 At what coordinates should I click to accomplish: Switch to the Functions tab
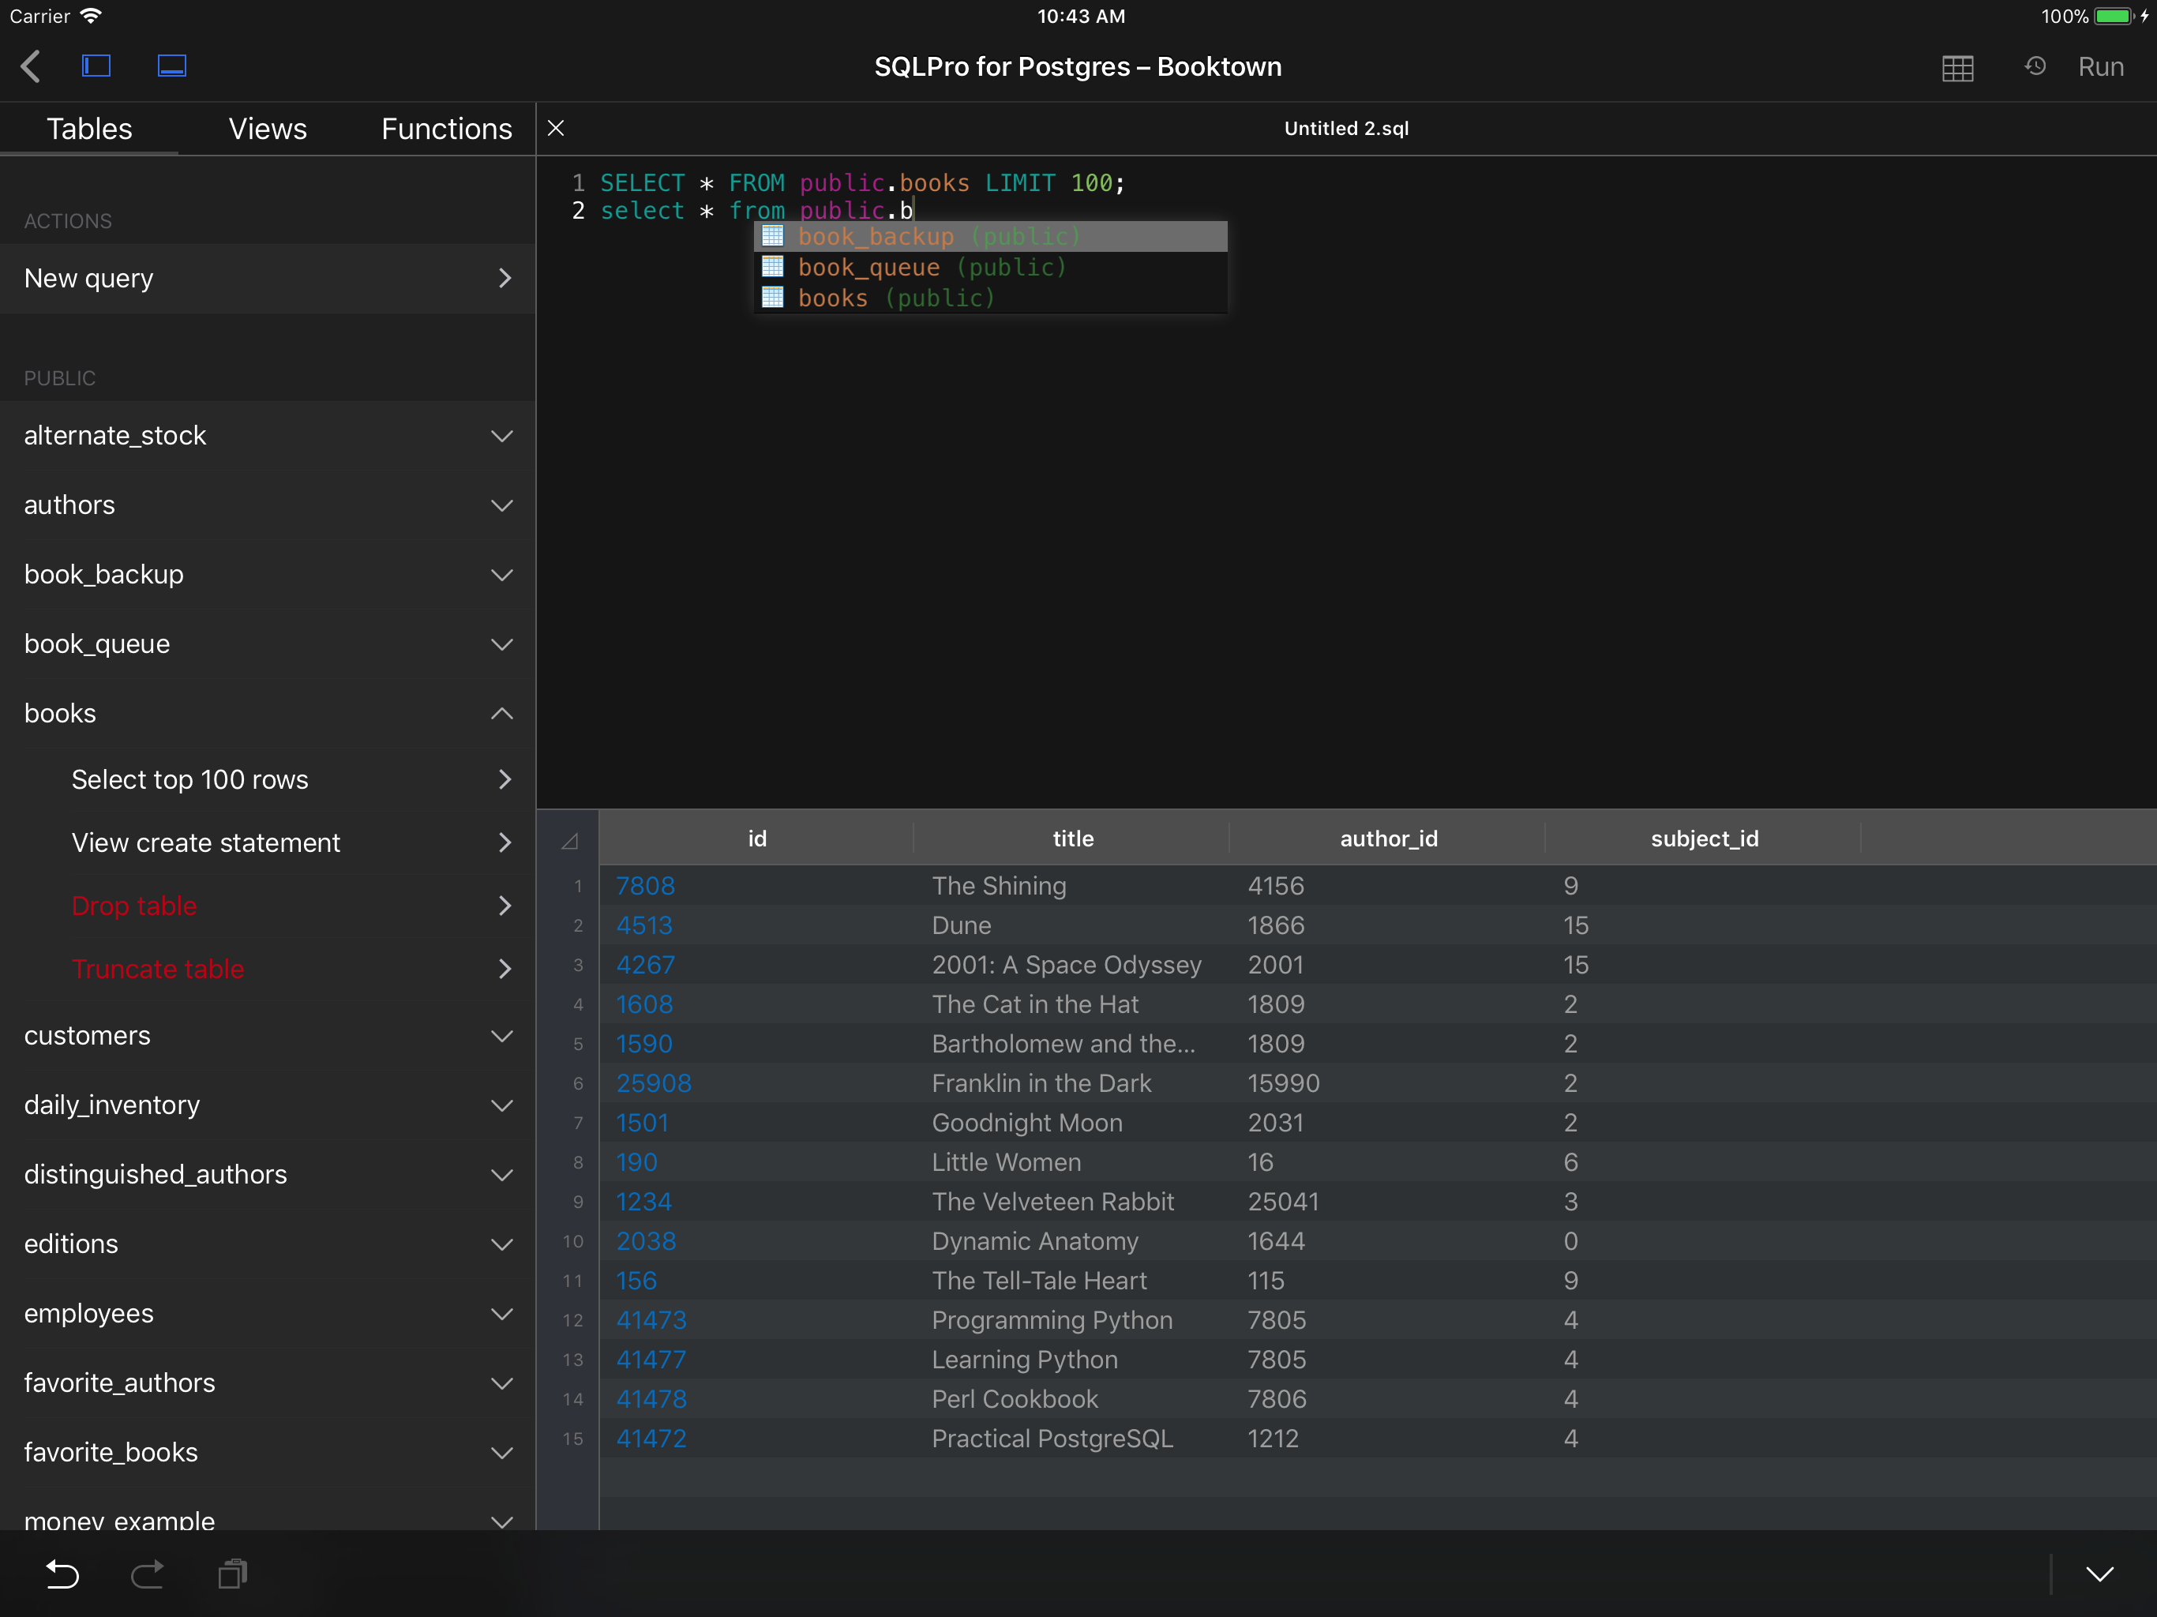[x=445, y=129]
